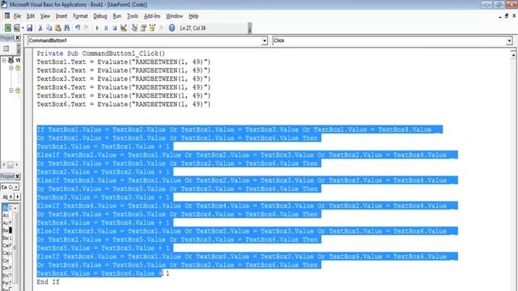Click the Paste toolbar icon
Viewport: 518px width, 291px height.
pyautogui.click(x=58, y=28)
